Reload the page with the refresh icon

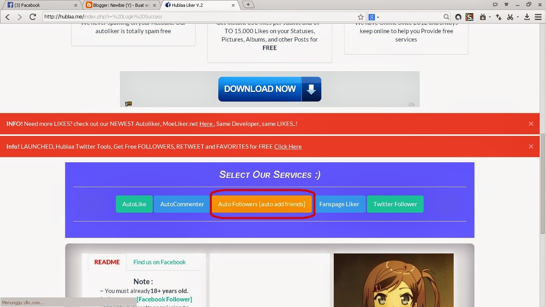pyautogui.click(x=33, y=17)
